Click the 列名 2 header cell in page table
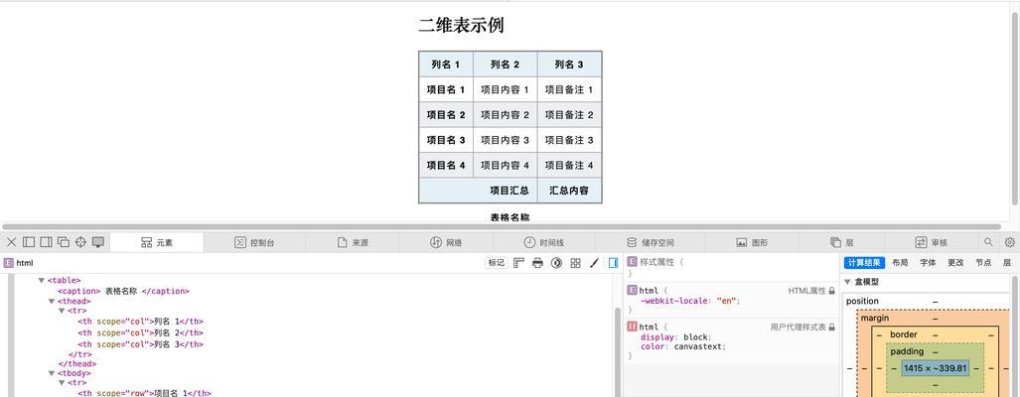This screenshot has width=1020, height=397. click(505, 65)
